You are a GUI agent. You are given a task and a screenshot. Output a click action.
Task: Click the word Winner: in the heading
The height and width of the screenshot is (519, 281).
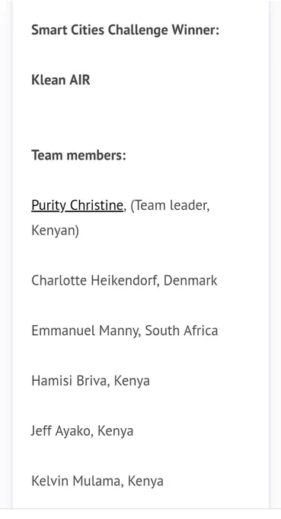196,30
